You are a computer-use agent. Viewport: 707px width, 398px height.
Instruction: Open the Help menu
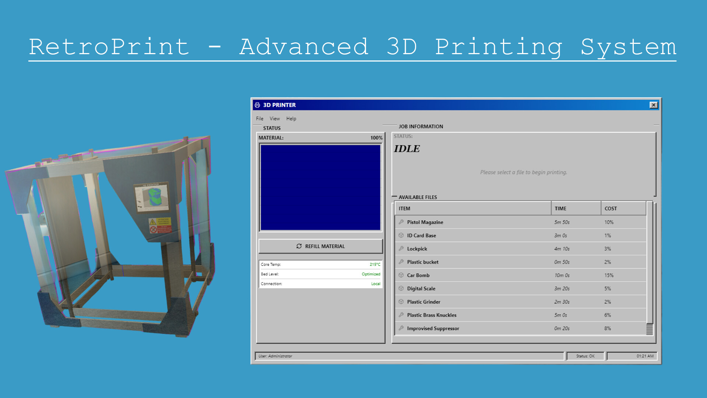(291, 119)
